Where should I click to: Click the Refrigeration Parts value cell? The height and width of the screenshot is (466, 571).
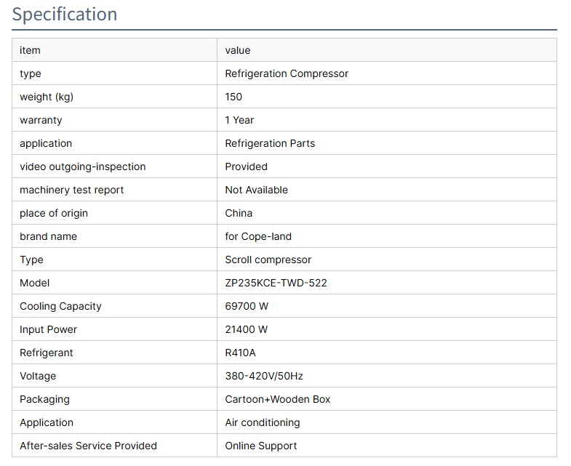point(270,143)
